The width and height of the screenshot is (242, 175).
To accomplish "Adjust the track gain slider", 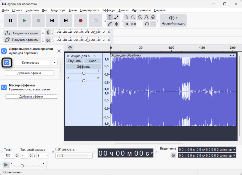I will (84, 73).
